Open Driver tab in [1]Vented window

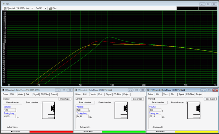(x=5, y=94)
